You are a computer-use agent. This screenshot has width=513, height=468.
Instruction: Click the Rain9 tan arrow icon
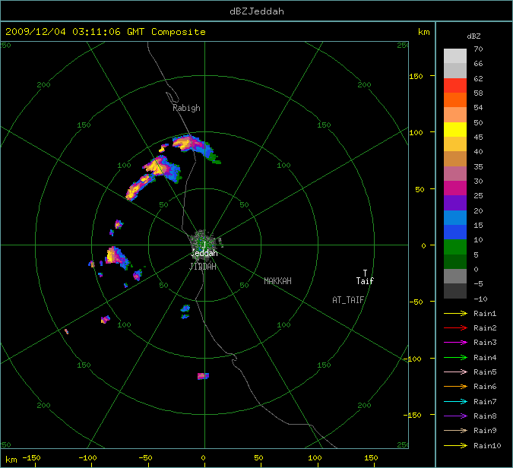455,430
